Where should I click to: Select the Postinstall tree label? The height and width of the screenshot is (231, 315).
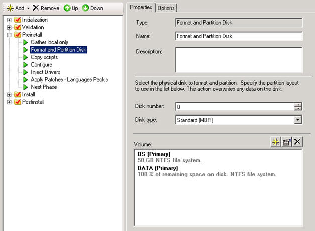pyautogui.click(x=33, y=102)
